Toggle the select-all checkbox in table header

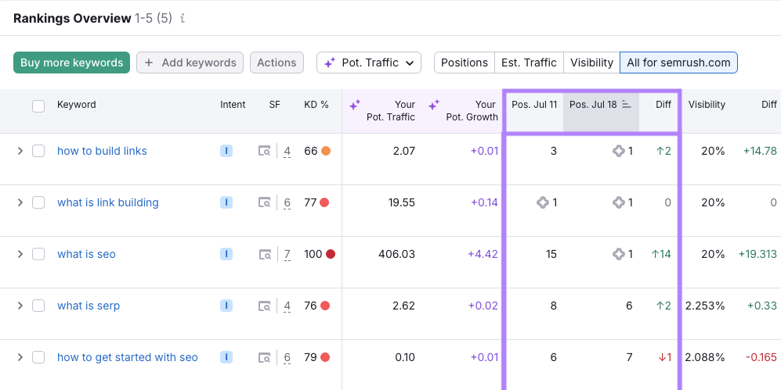pos(38,106)
